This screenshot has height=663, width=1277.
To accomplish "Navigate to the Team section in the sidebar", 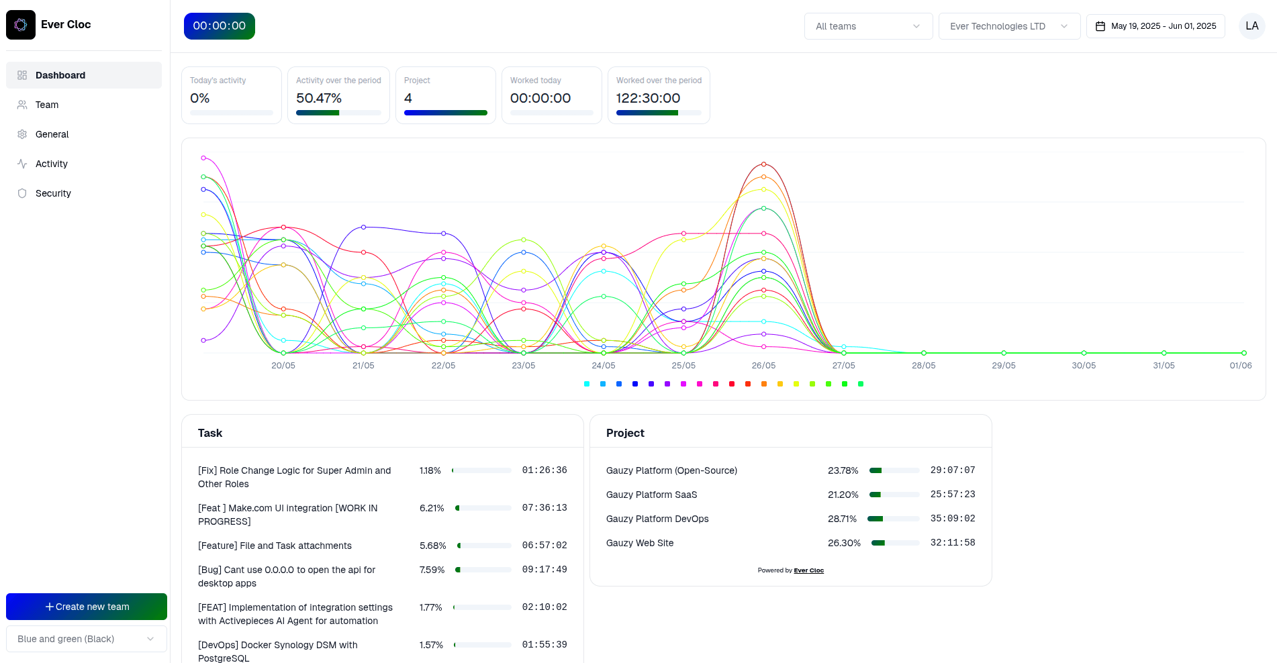I will (x=47, y=105).
